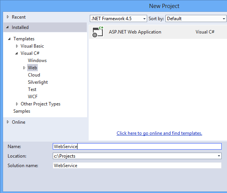Collapse the Visual C# node arrow
227x193 pixels.
point(16,53)
